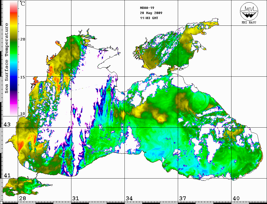The width and height of the screenshot is (267, 204).
Task: Click the 'NOAA-19' satellite label
Action: tap(147, 8)
